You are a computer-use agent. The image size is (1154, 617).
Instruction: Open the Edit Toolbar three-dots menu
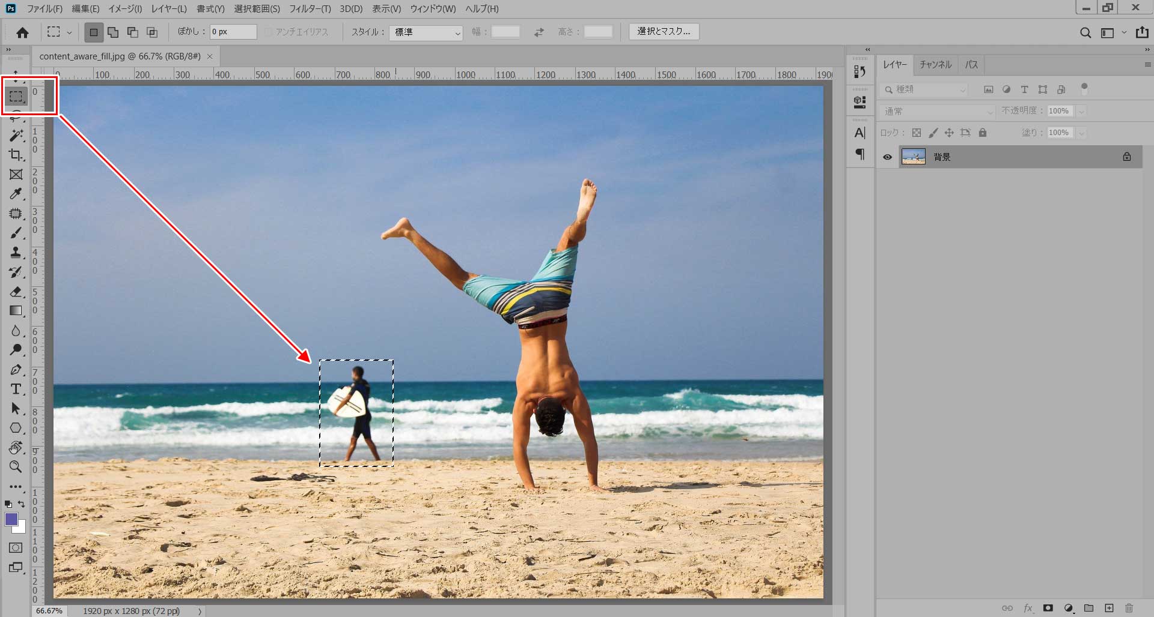coord(16,487)
